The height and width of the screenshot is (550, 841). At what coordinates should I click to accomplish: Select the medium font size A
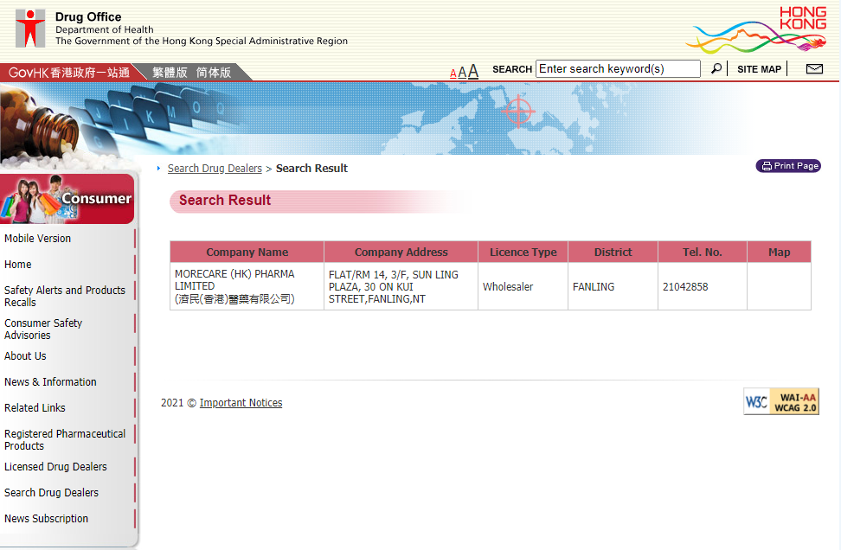pyautogui.click(x=462, y=73)
